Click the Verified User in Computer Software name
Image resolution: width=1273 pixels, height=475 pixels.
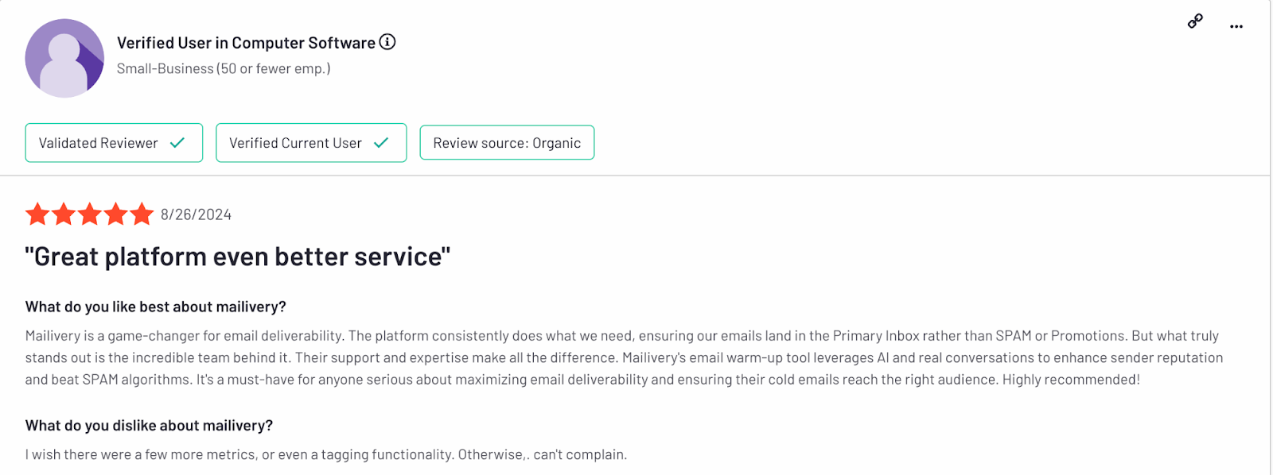pyautogui.click(x=246, y=43)
